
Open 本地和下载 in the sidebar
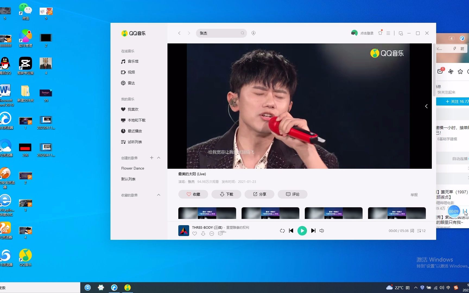pyautogui.click(x=133, y=120)
